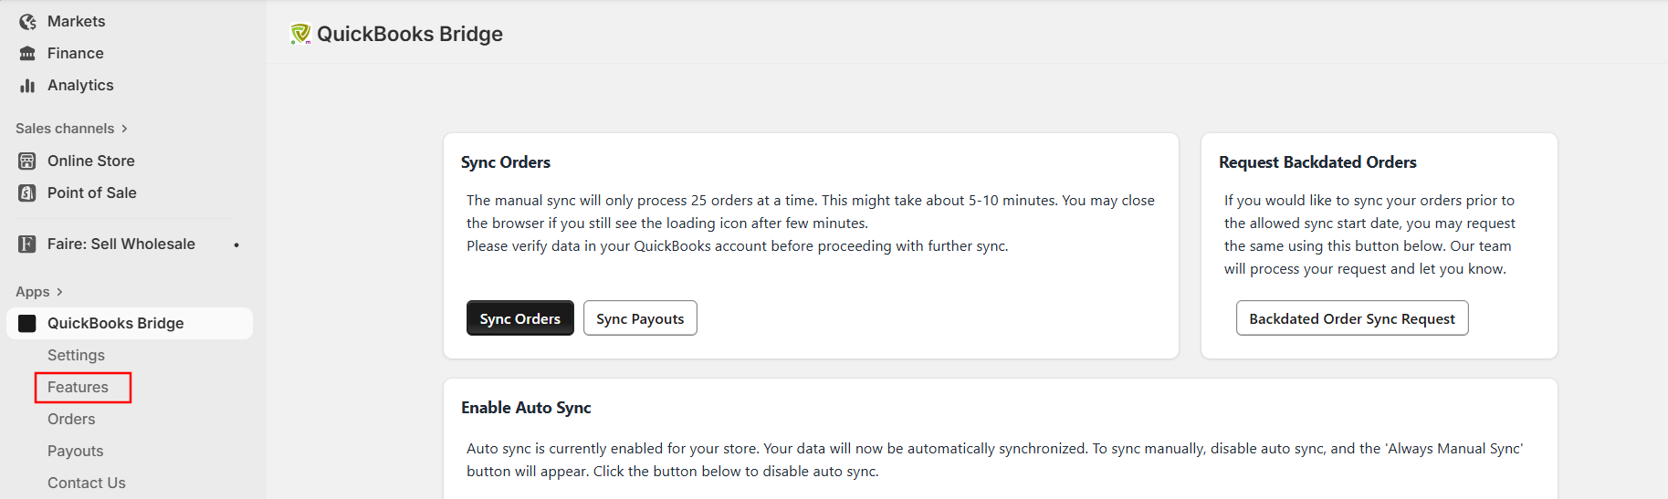
Task: Click the QuickBooks Bridge page title text
Action: (410, 34)
